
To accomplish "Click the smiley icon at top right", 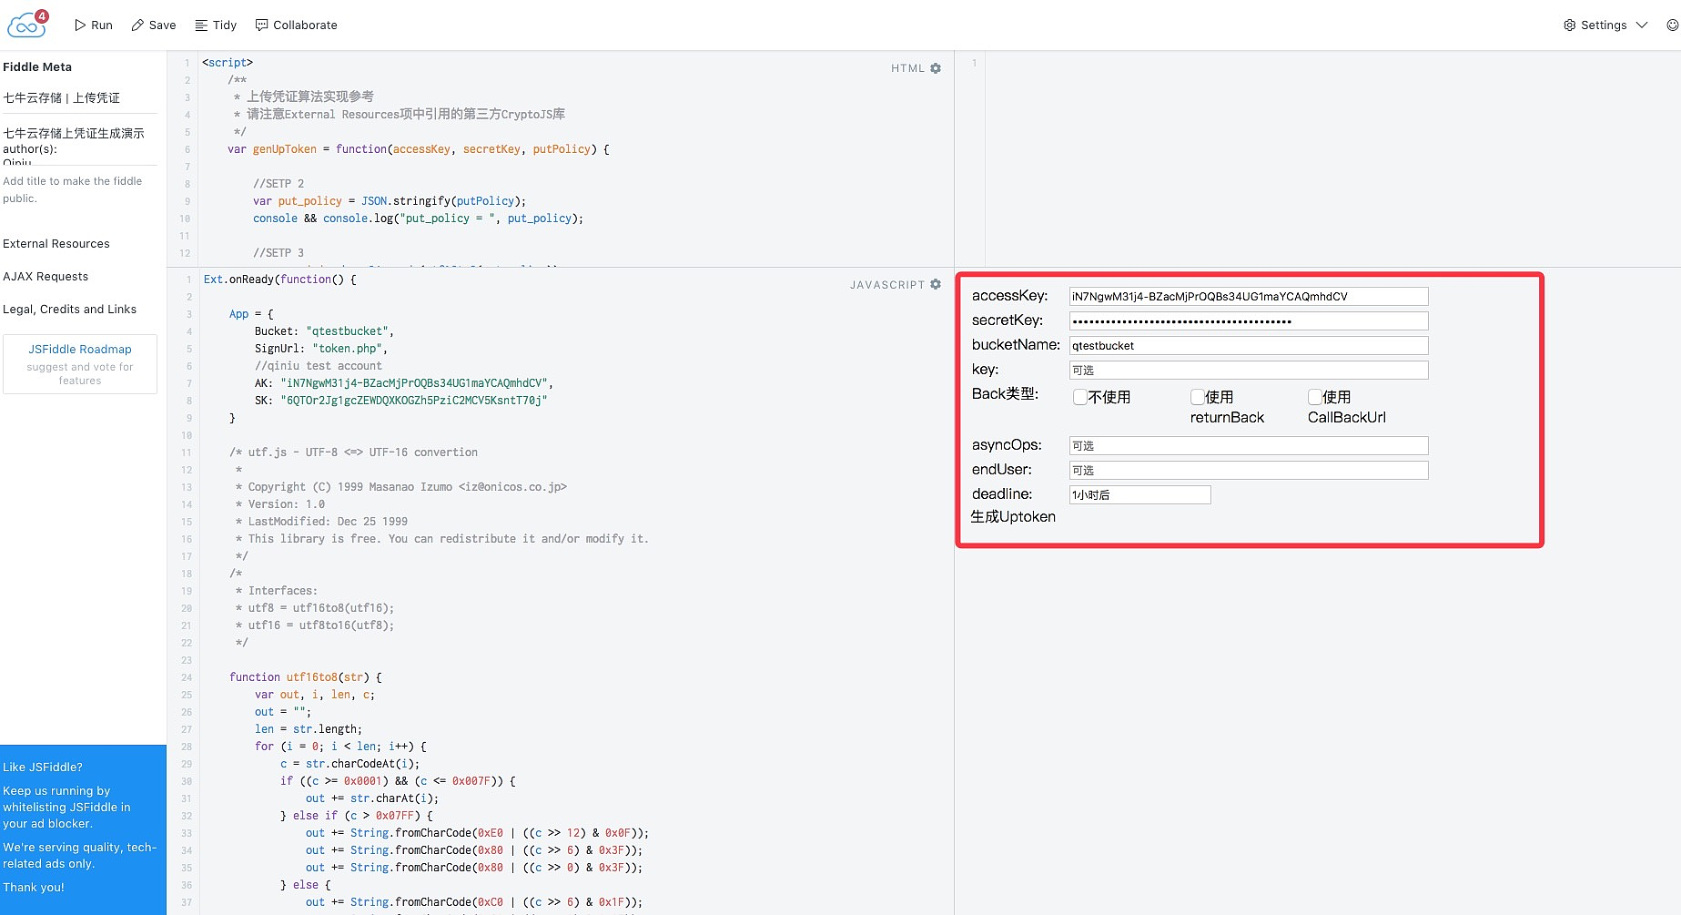I will (x=1672, y=25).
